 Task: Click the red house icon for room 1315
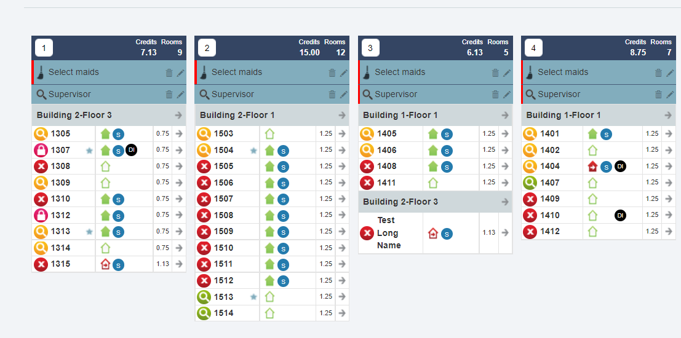[105, 264]
